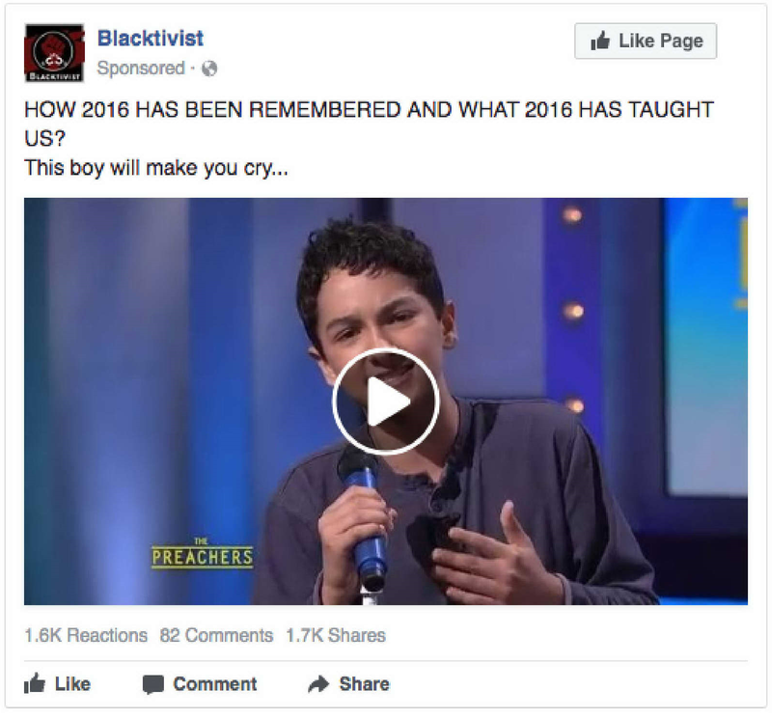View the 1.6K Reactions list
Viewport: 772px width, 719px height.
pyautogui.click(x=86, y=635)
